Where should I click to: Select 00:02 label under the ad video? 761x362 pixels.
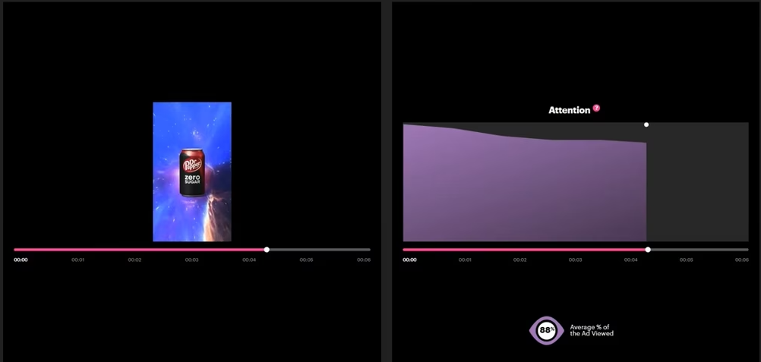(135, 260)
